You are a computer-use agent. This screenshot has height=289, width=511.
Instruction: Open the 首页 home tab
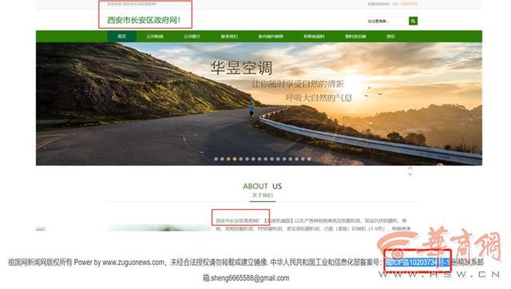coord(122,36)
